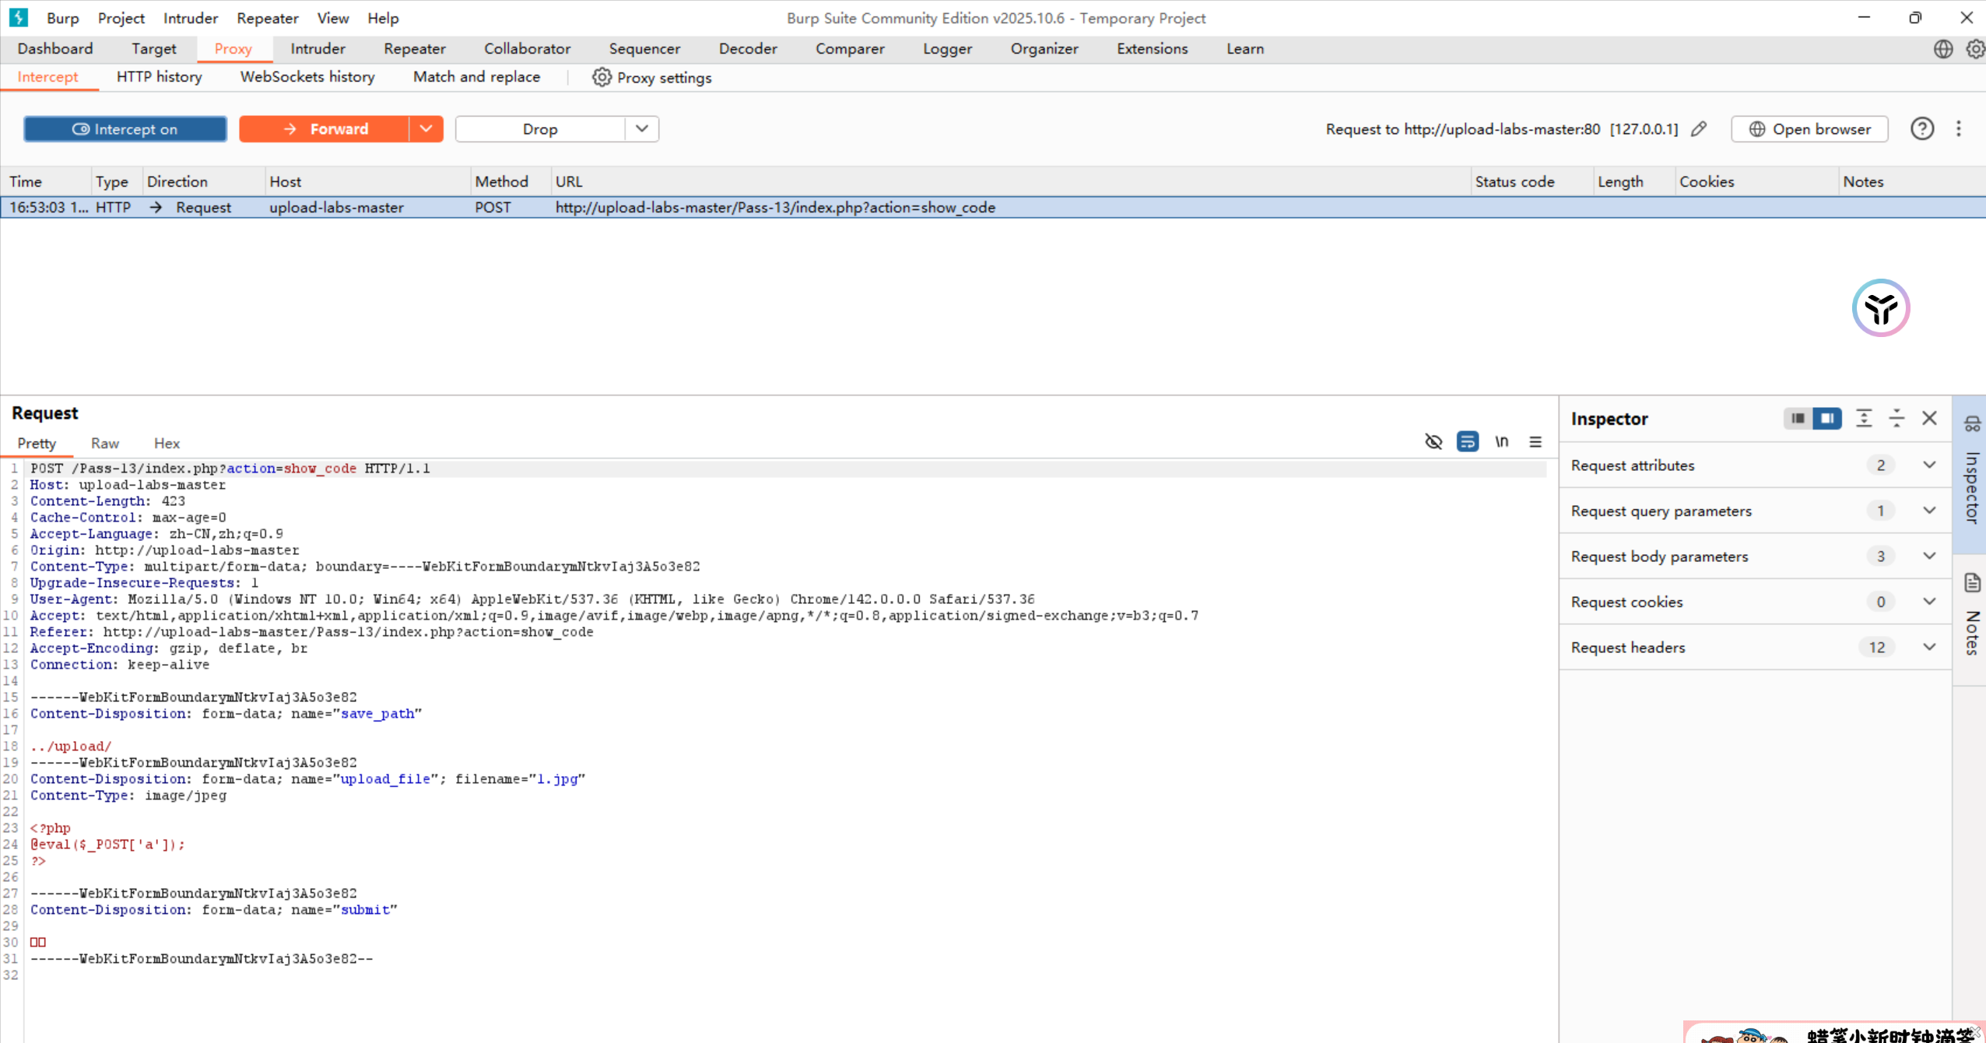Screen dimensions: 1986x1043
Task: Open the Notes side panel icon
Action: (x=1972, y=583)
